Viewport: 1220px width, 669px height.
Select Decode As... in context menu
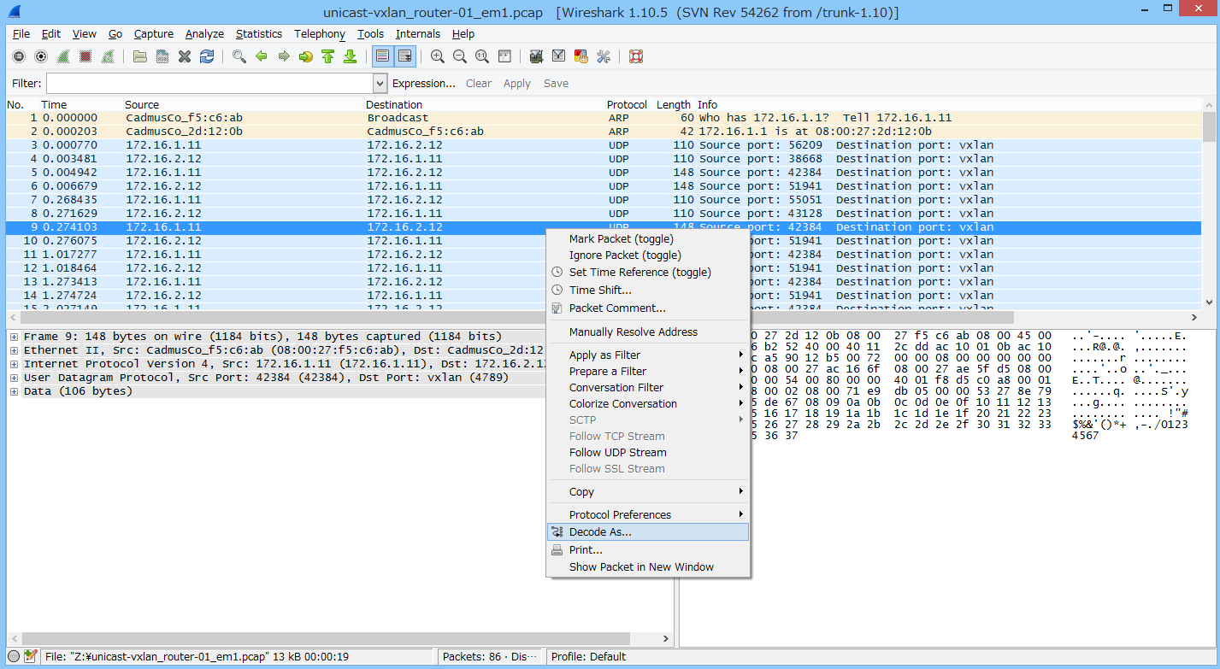[647, 531]
